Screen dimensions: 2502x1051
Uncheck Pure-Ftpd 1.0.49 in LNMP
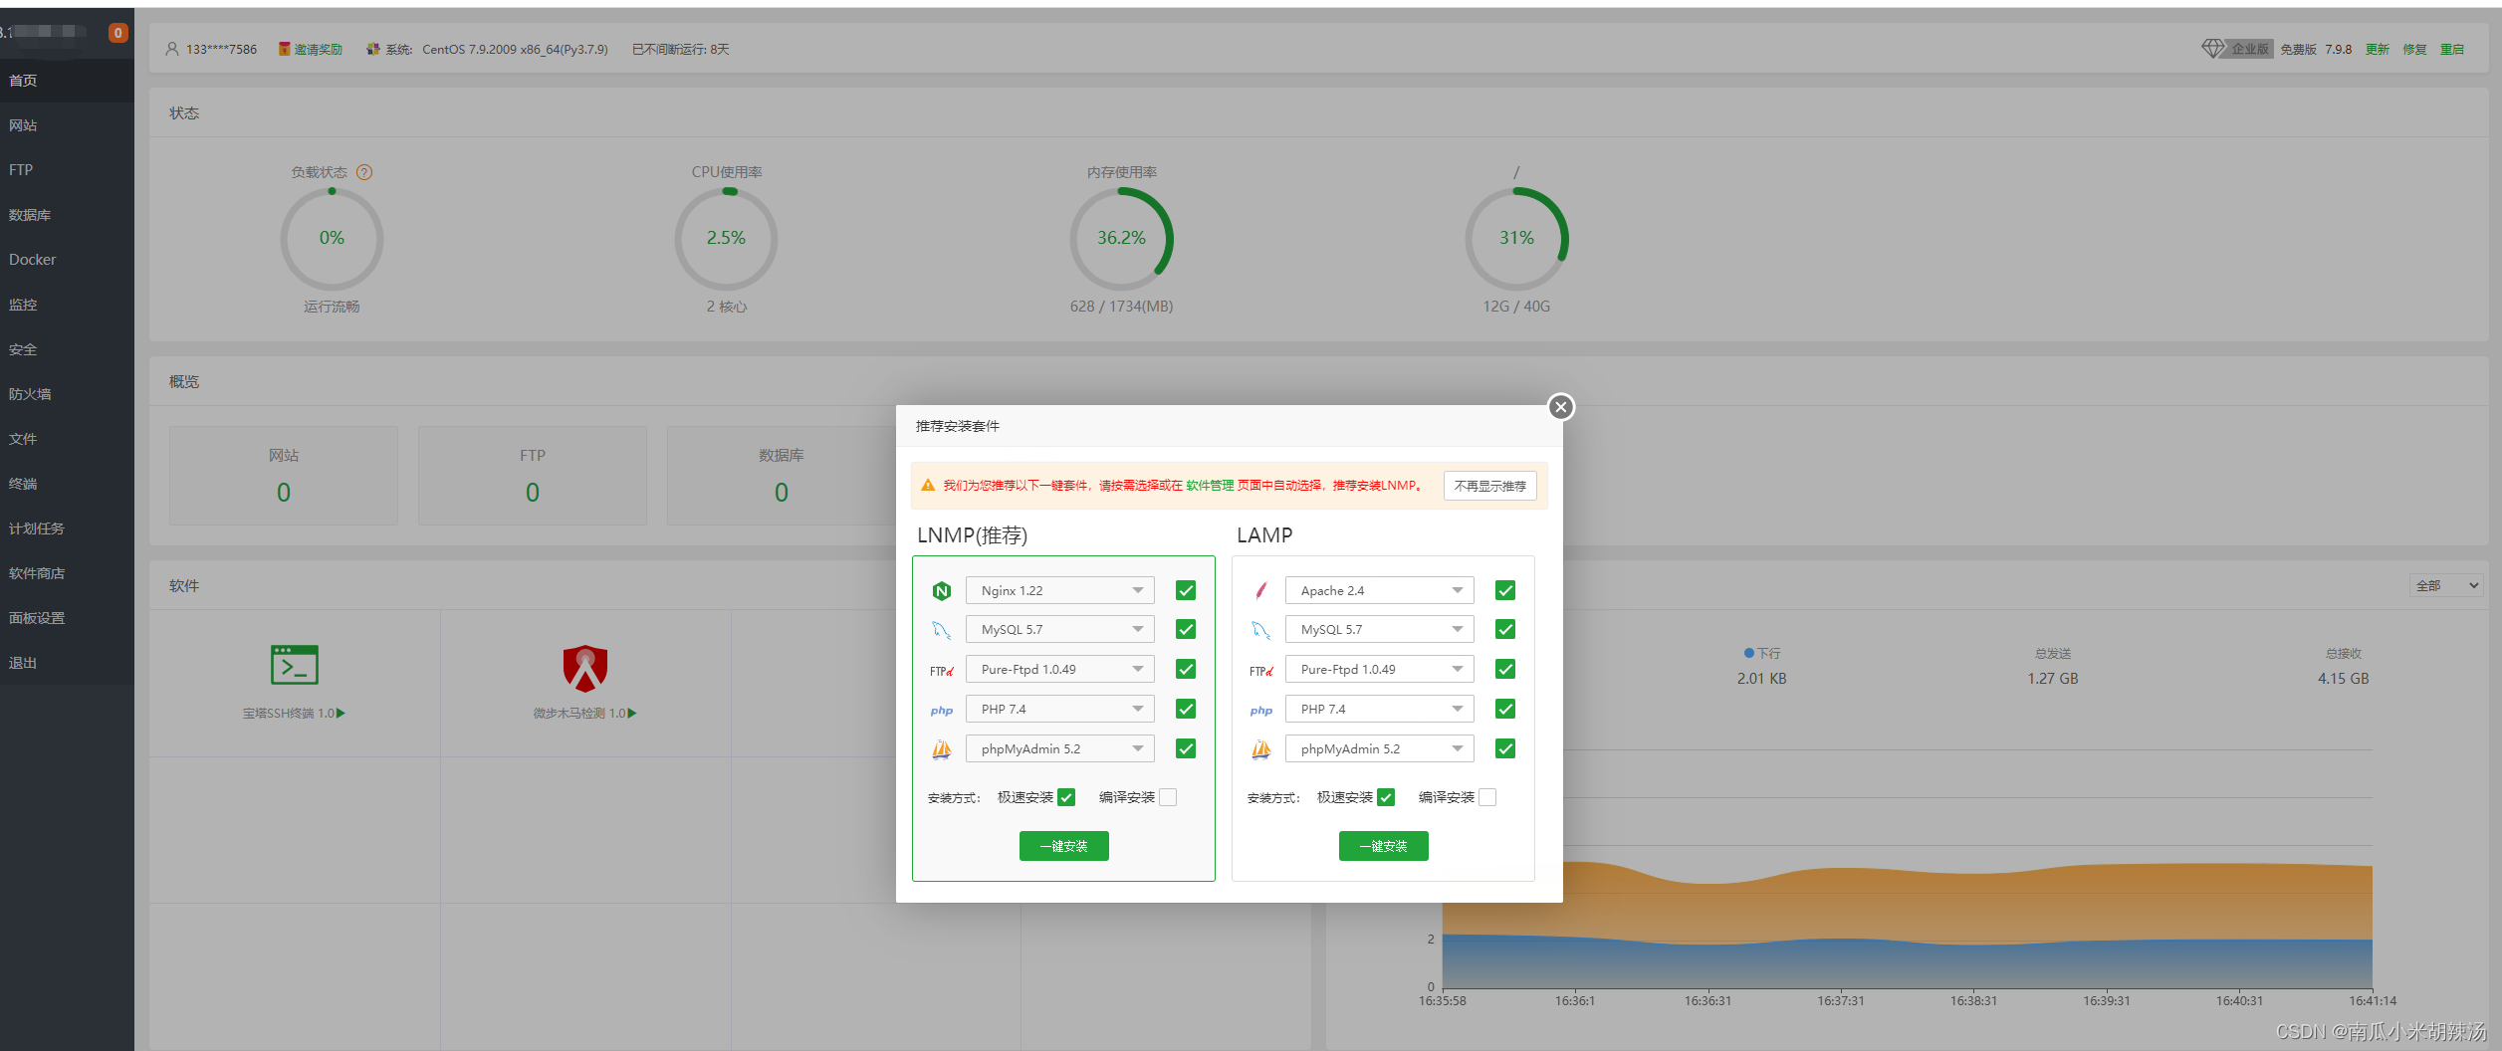coord(1186,670)
